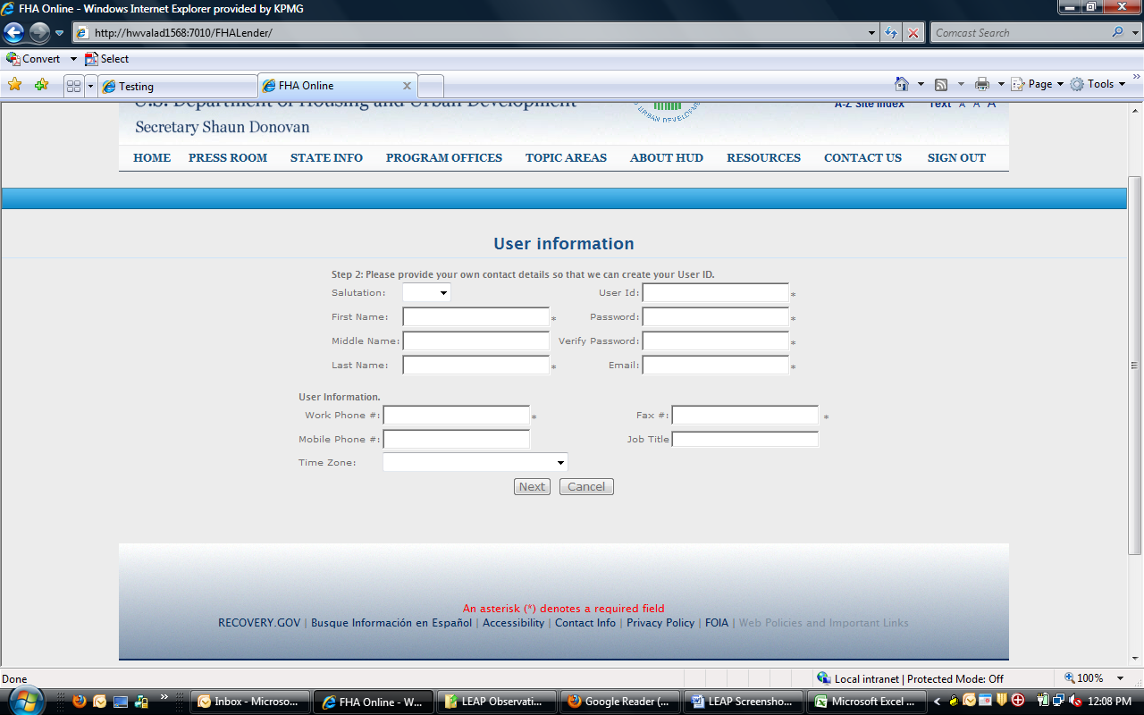
Task: Click the Work Phone # input field
Action: (x=457, y=416)
